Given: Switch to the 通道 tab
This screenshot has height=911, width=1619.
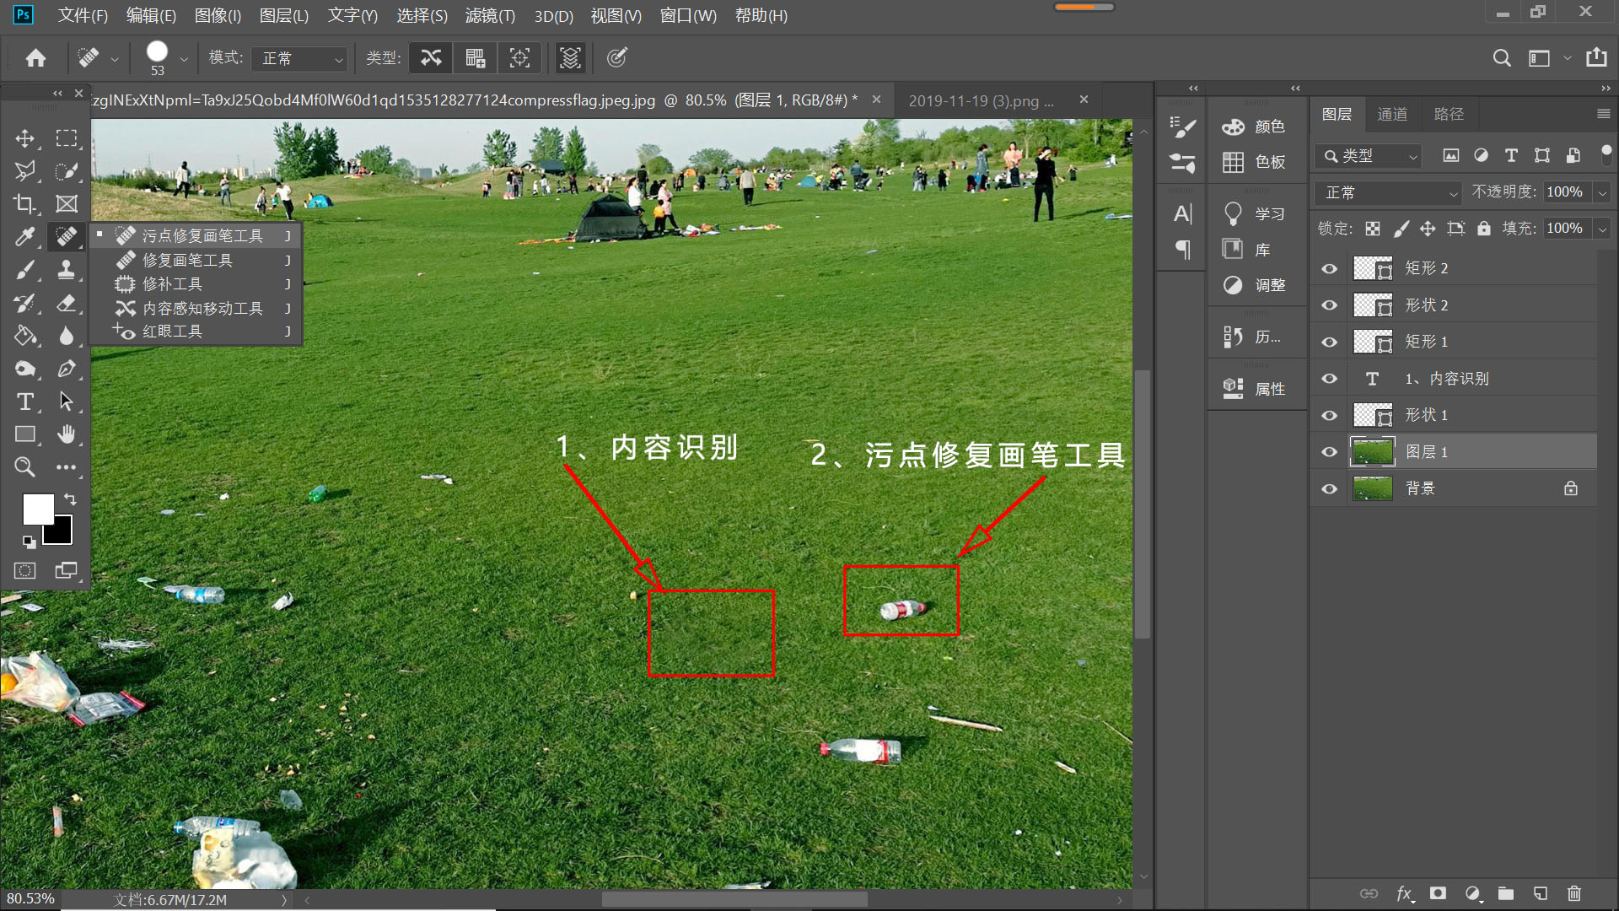Looking at the screenshot, I should [1392, 114].
